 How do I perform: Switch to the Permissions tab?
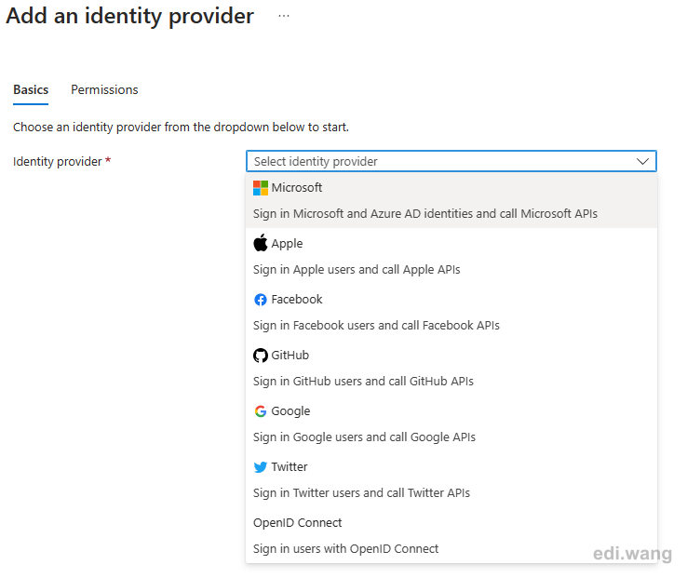click(x=104, y=90)
